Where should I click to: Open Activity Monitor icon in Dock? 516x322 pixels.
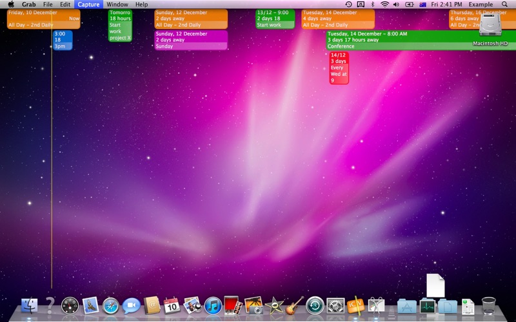pyautogui.click(x=428, y=306)
